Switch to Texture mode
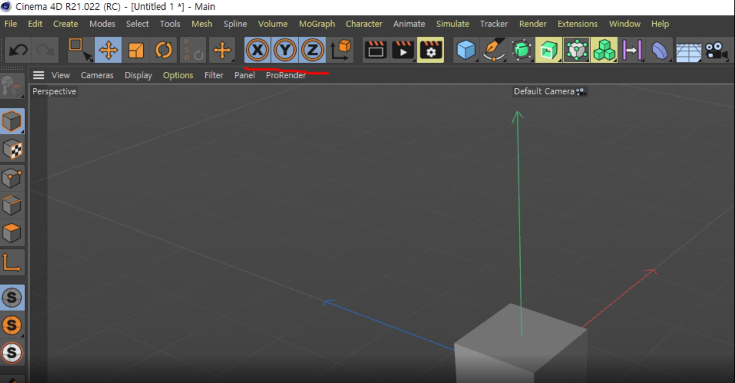This screenshot has width=735, height=383. coord(12,149)
